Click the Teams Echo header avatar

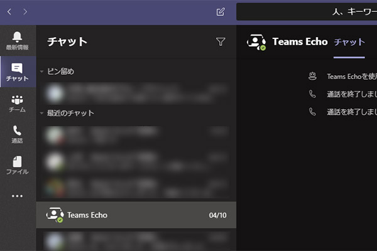(256, 42)
